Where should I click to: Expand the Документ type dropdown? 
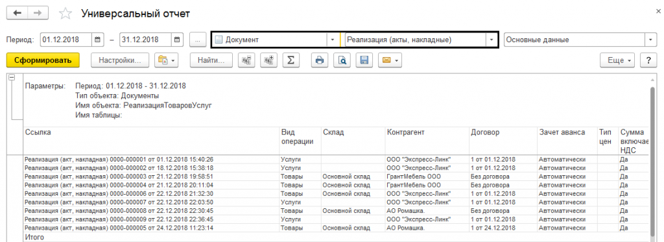pos(333,40)
